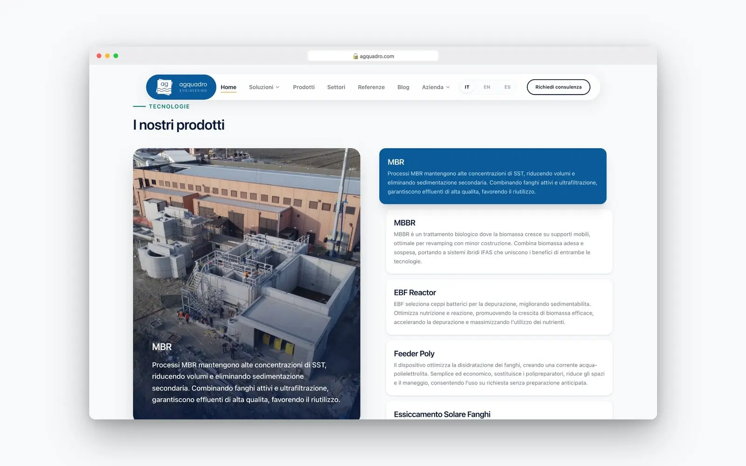The height and width of the screenshot is (466, 746).
Task: Click the MBR title over the photo
Action: click(162, 347)
